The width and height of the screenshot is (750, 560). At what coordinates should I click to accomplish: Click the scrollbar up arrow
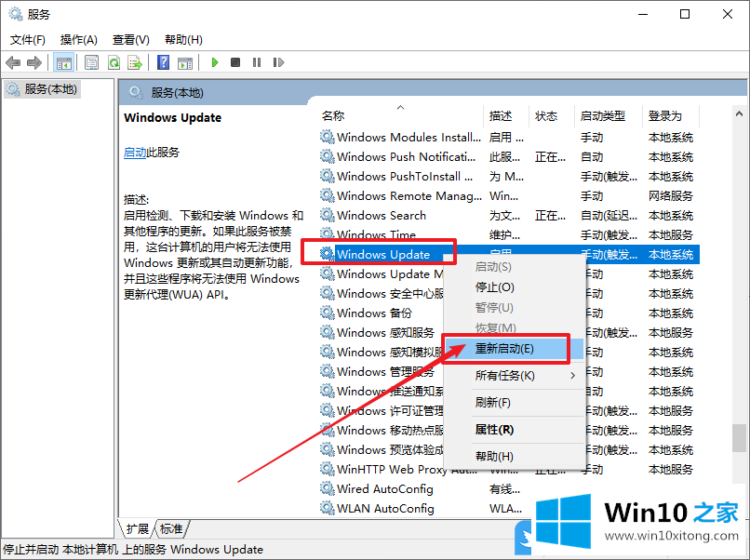coord(739,113)
